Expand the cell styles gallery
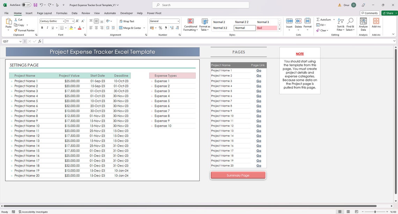Screen dimensions: 398x214 coord(279,29)
